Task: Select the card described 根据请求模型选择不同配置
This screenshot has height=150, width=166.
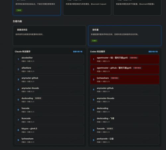Action: [x=137, y=7]
